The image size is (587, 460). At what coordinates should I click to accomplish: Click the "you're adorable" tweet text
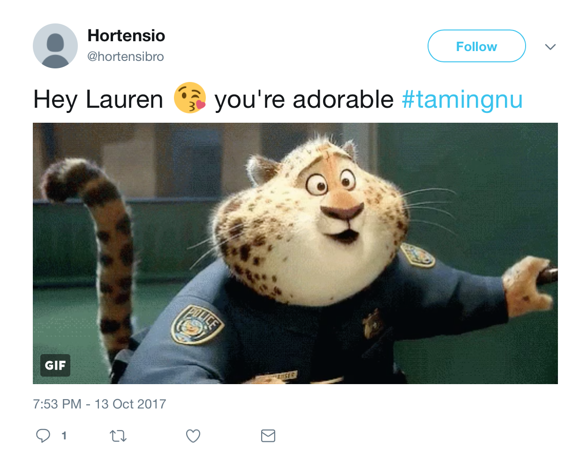pyautogui.click(x=304, y=99)
